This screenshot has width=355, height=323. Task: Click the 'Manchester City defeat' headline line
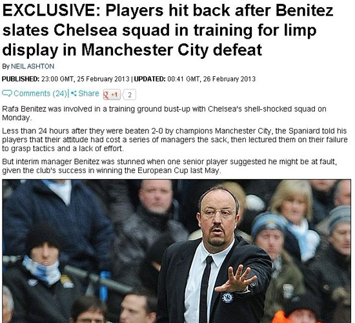click(x=172, y=50)
